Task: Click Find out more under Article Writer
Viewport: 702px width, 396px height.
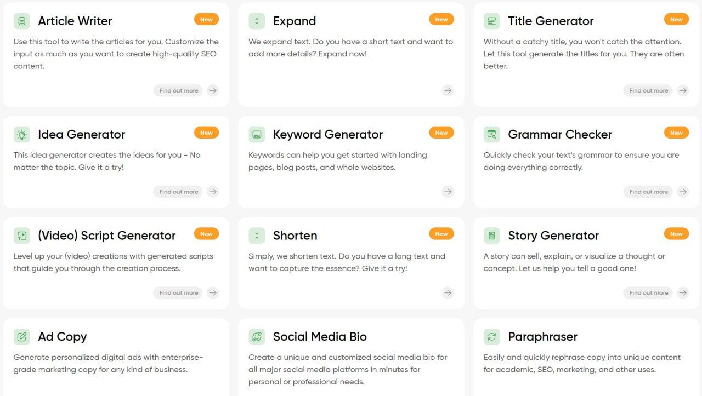Action: [x=178, y=90]
